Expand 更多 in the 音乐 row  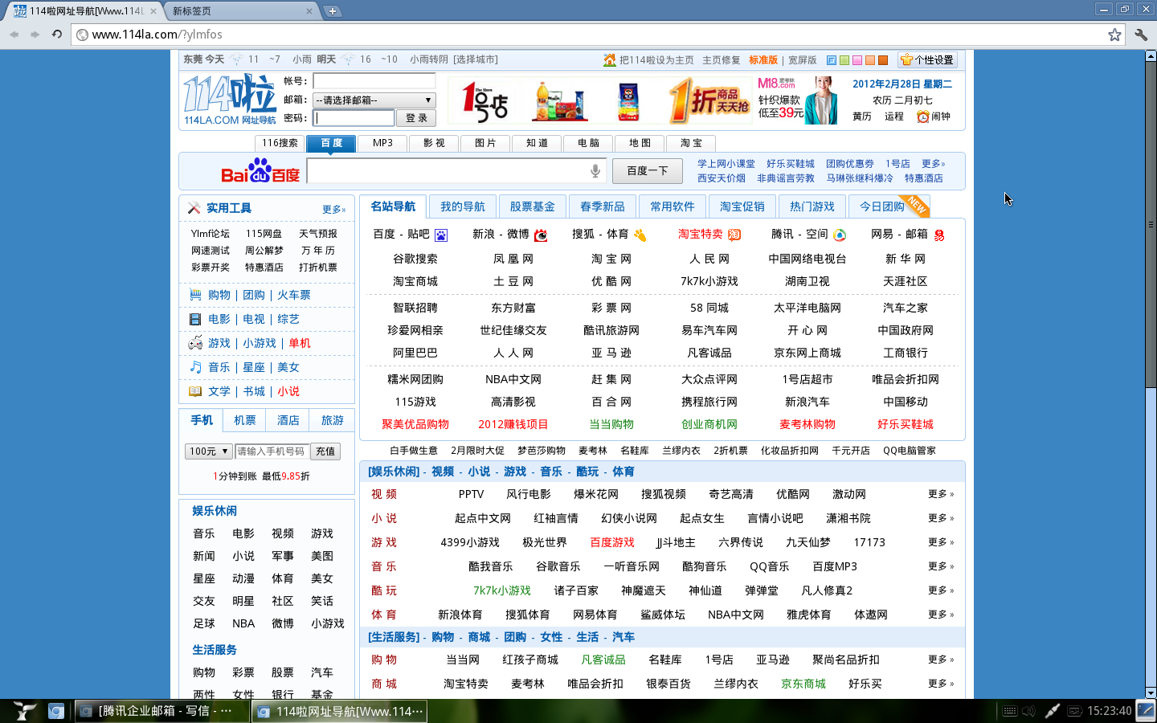[x=941, y=566]
